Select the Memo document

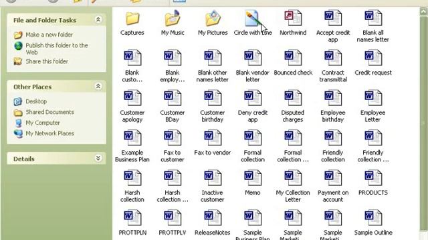coord(253,178)
